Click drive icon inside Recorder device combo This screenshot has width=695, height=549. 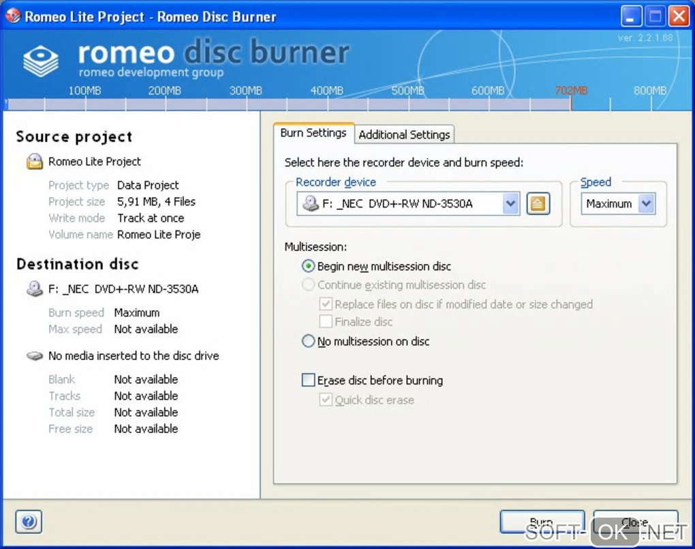coord(310,204)
